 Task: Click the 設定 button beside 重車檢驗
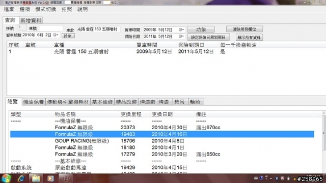pos(68,36)
